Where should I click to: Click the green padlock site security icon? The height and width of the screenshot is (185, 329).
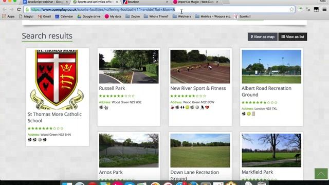pos(27,9)
